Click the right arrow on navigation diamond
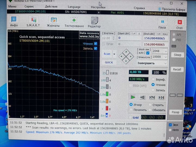This screenshot has width=196, height=147. tap(131, 57)
